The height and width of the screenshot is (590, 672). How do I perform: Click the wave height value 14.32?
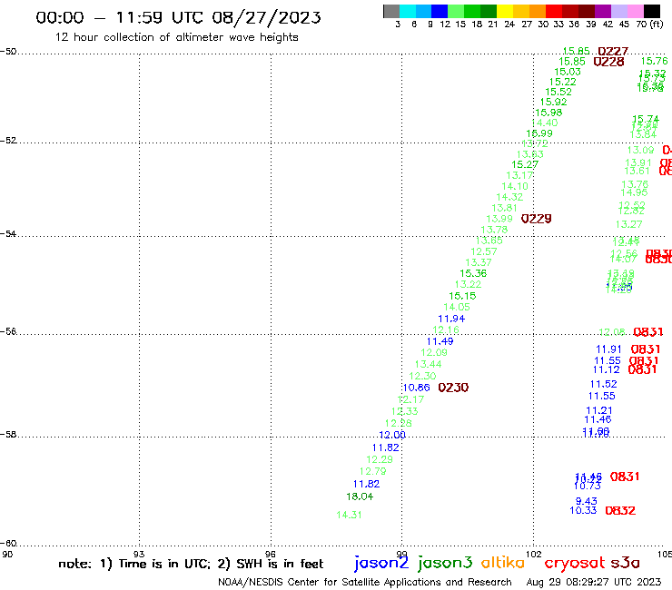[509, 197]
